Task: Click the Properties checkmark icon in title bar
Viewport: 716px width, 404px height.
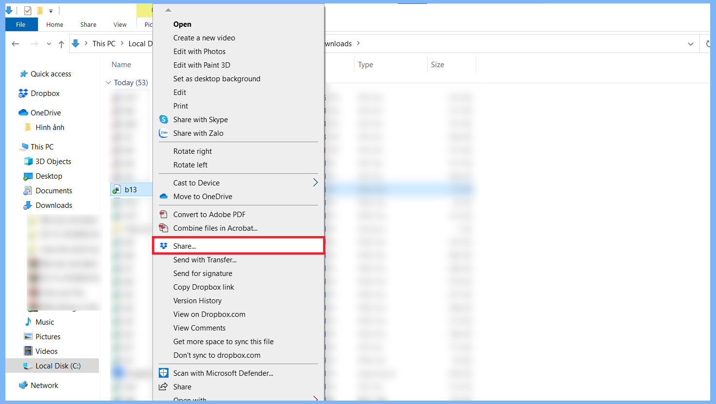Action: (x=27, y=10)
